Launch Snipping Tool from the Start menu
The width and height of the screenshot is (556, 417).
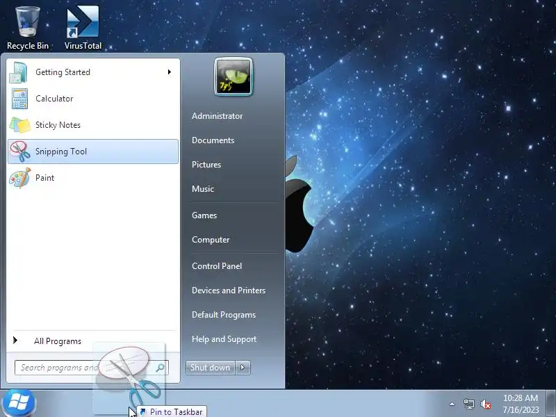pos(93,152)
